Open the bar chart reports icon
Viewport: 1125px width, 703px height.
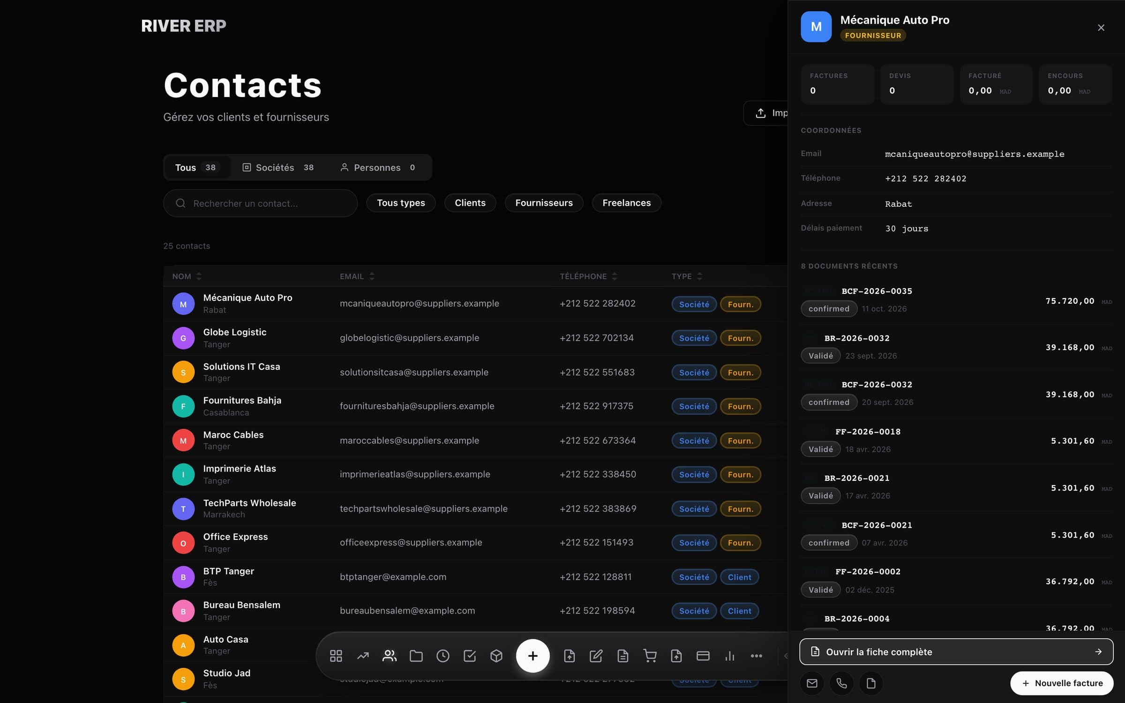(730, 656)
